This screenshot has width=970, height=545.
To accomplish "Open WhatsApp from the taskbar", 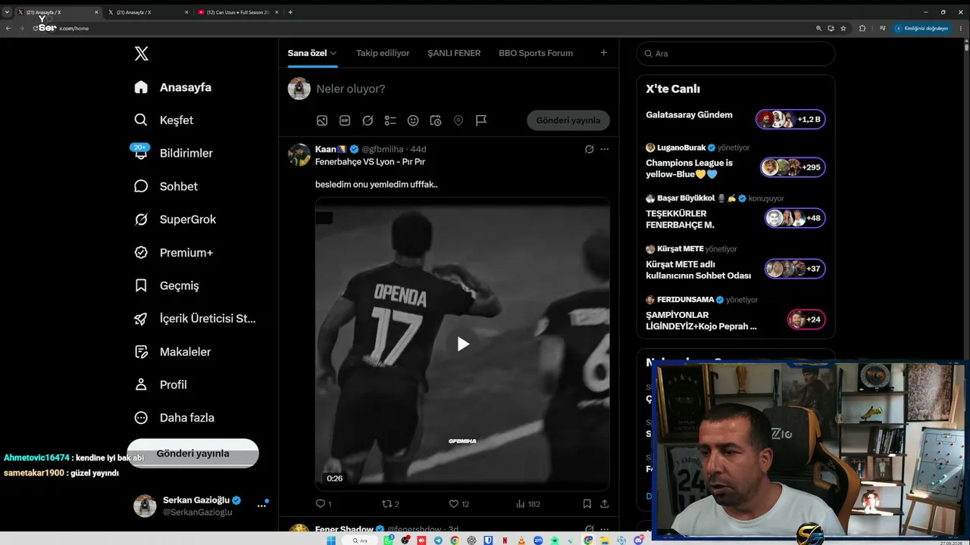I will click(389, 540).
